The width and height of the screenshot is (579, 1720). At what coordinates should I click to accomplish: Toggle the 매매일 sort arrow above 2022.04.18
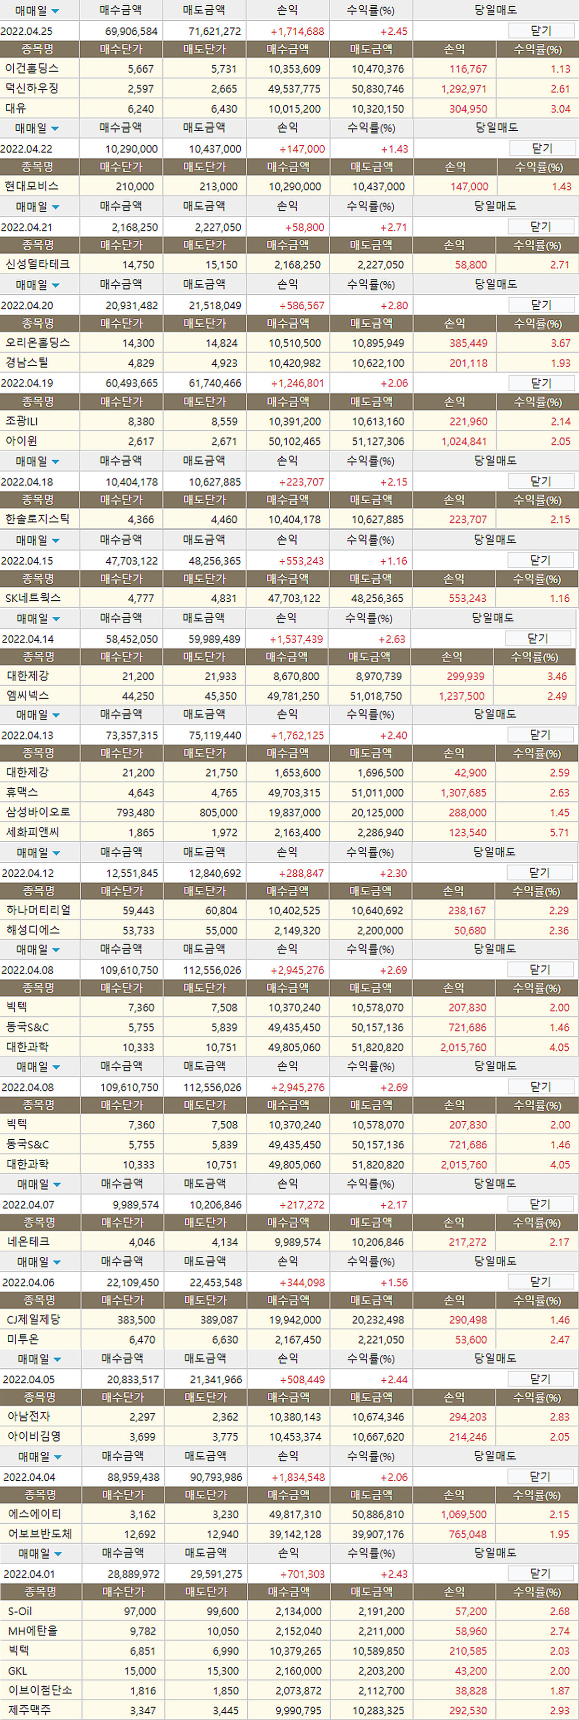(55, 461)
